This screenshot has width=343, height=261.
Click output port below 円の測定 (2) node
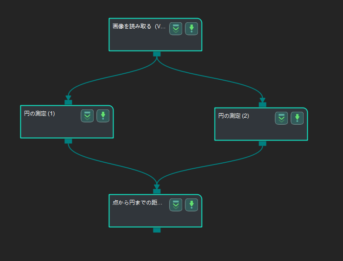262,144
